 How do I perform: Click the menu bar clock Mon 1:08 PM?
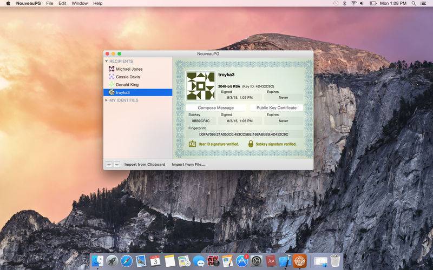[393, 3]
